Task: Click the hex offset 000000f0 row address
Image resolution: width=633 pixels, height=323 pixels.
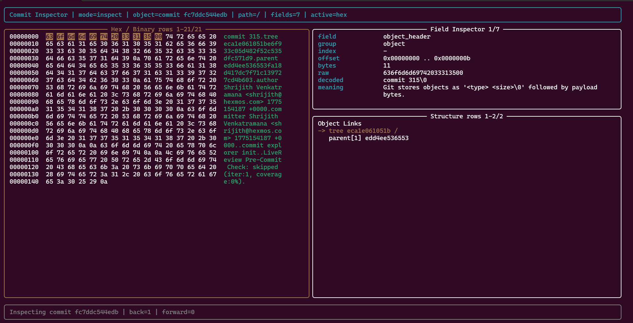Action: tap(24, 145)
